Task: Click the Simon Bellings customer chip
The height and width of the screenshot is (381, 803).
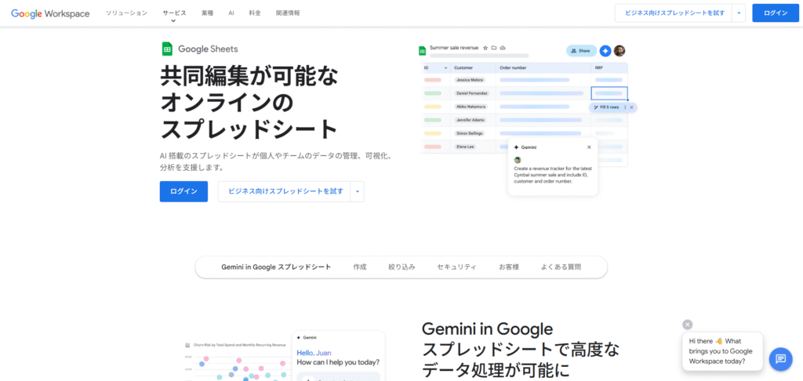Action: pyautogui.click(x=470, y=133)
